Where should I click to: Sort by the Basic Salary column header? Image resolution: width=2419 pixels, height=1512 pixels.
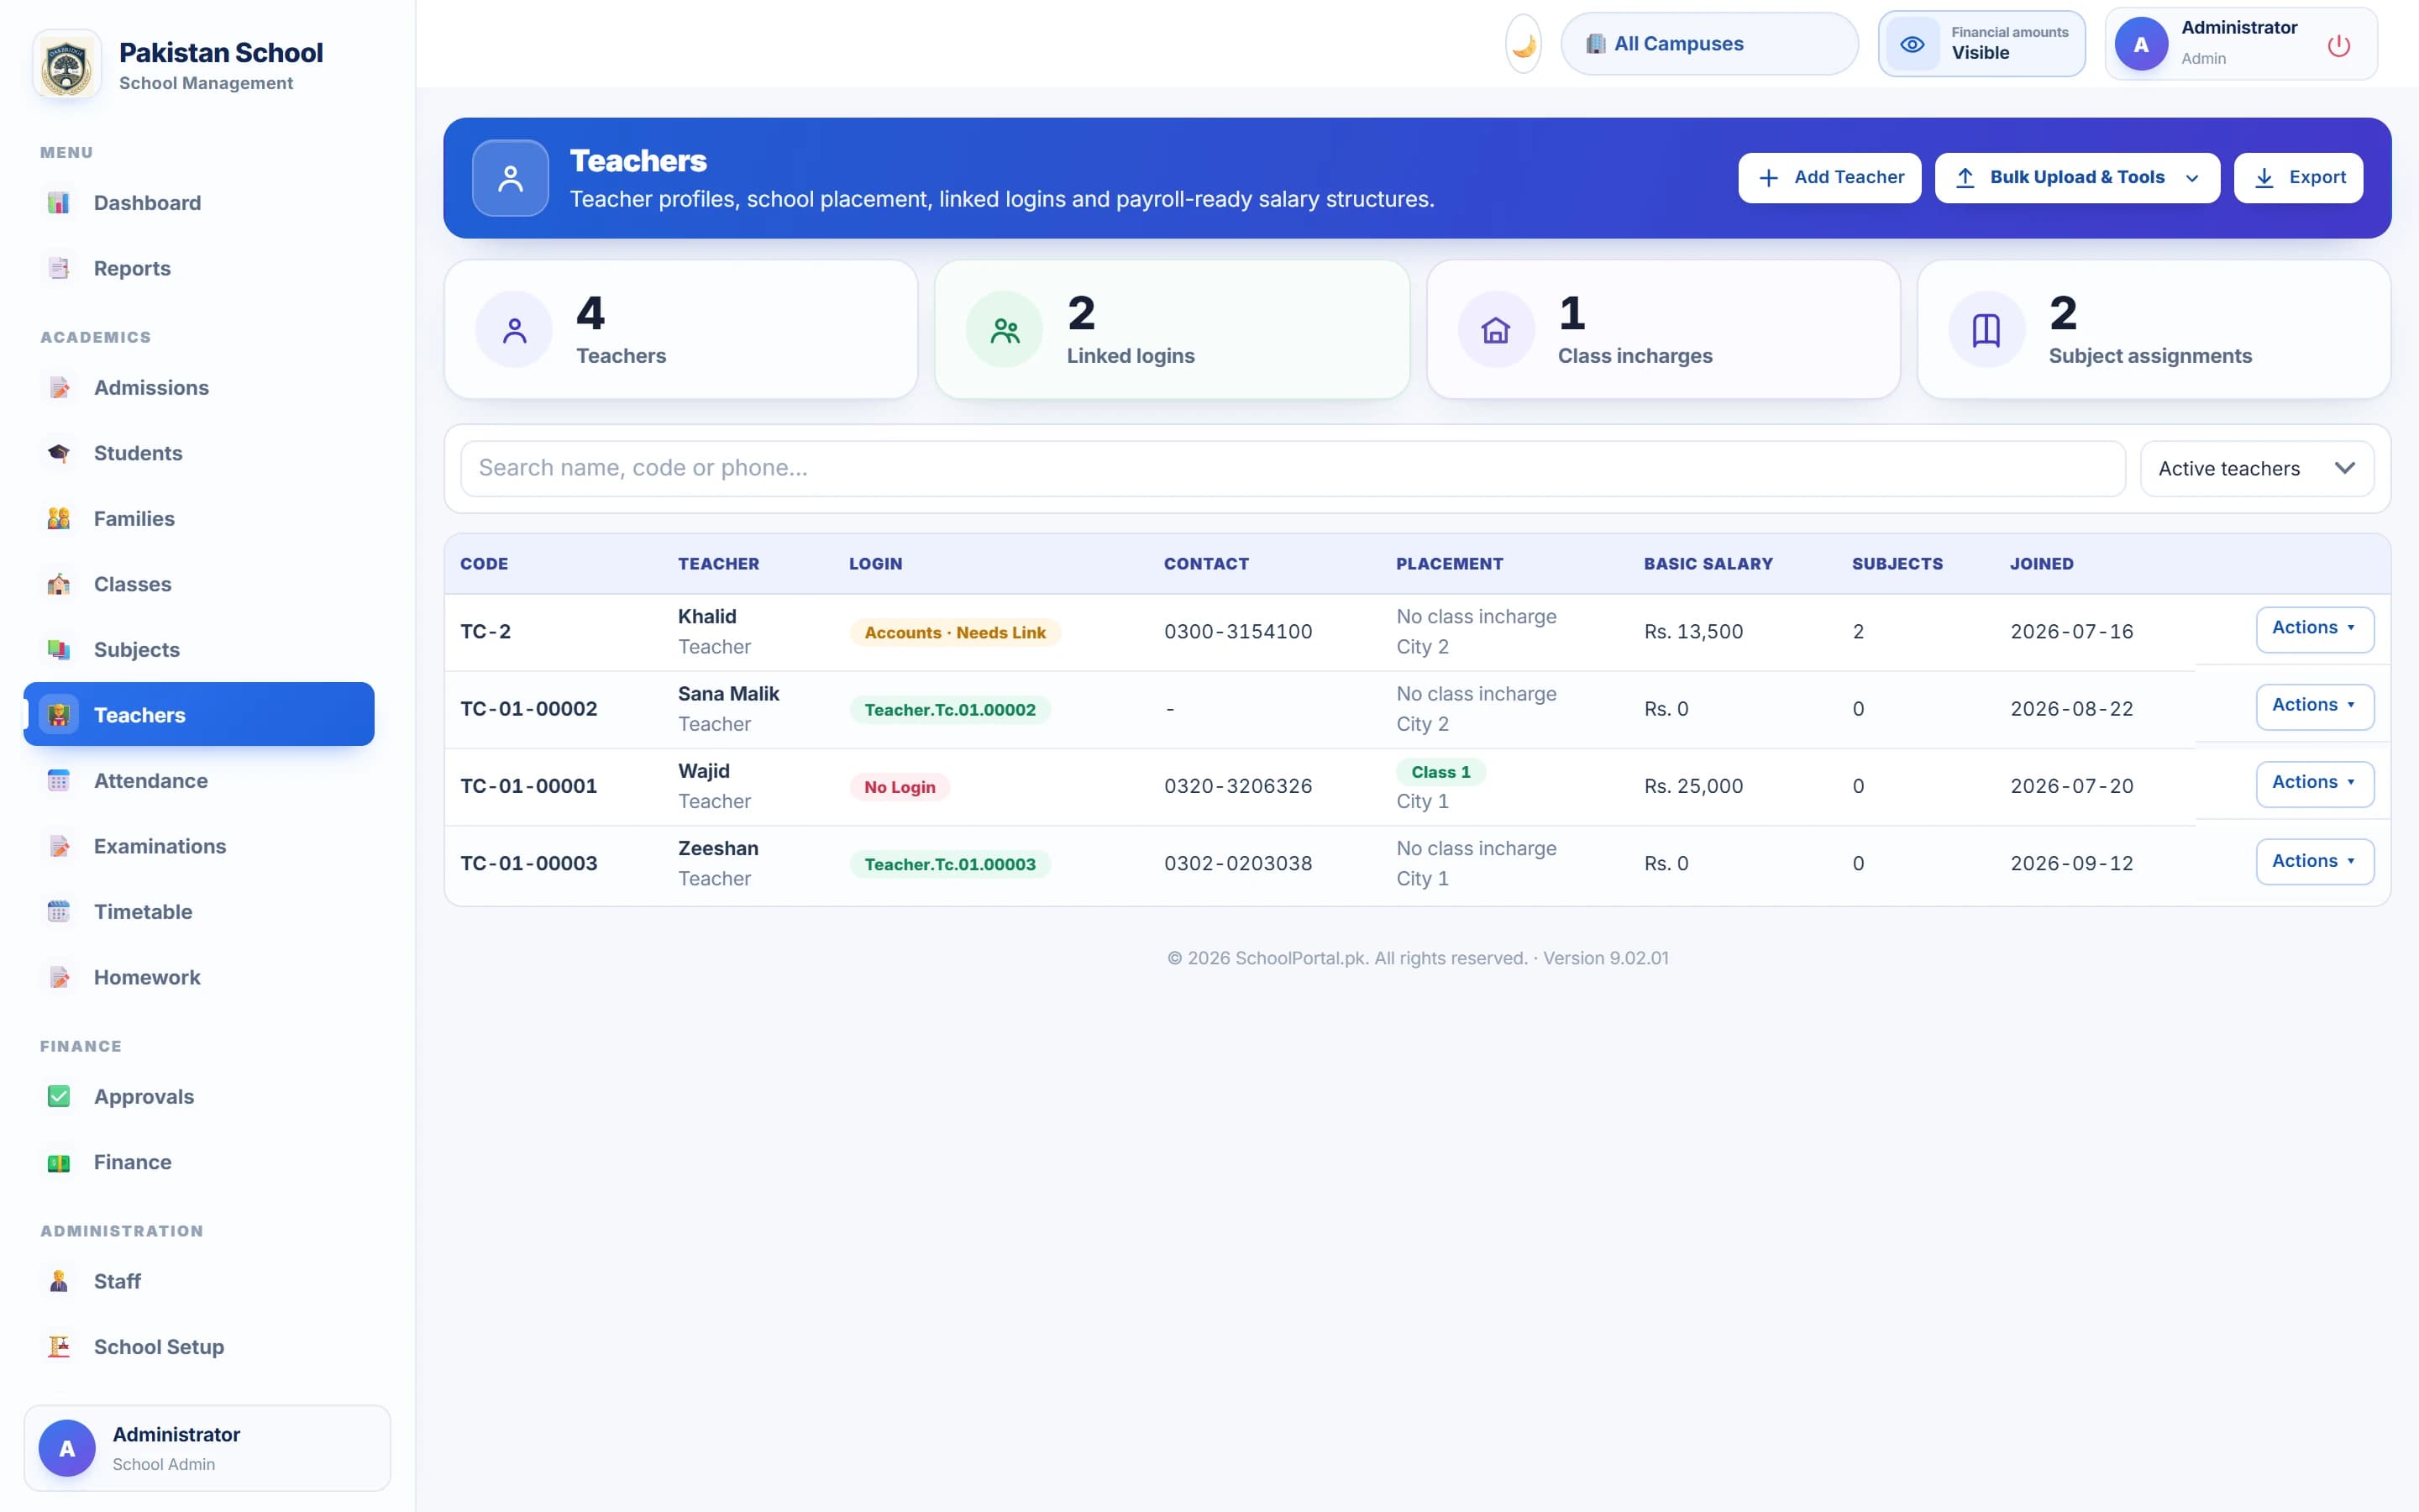1708,563
